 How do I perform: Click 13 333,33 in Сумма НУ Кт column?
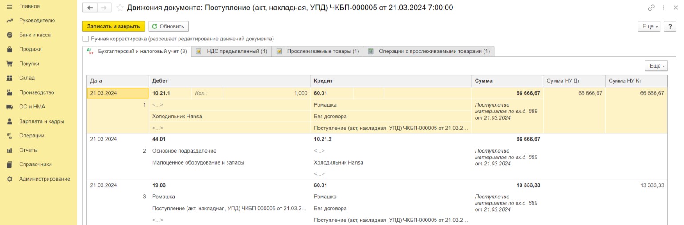click(x=652, y=185)
